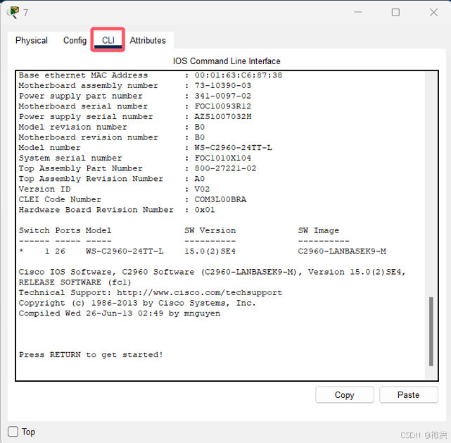Click the SW Image column header
The height and width of the screenshot is (443, 451).
(x=319, y=230)
